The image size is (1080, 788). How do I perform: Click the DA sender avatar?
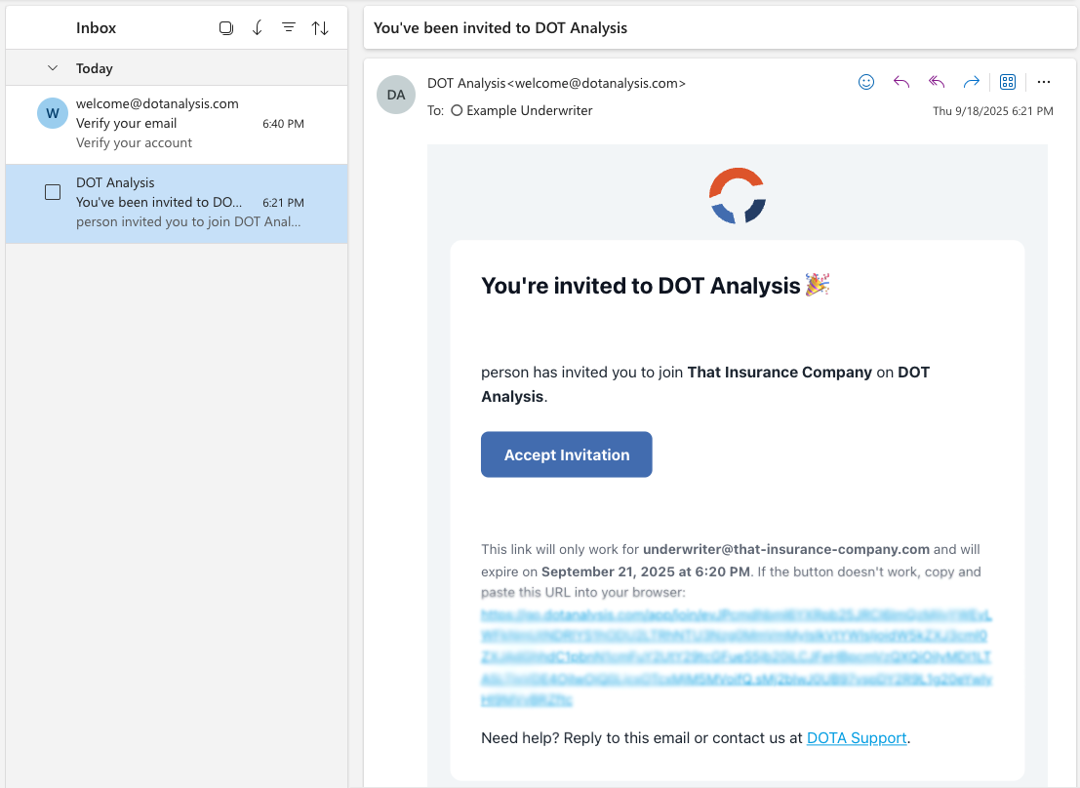[x=395, y=95]
